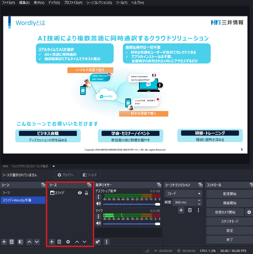The height and width of the screenshot is (254, 253).
Task: Expand preview scaling dropdown arrow
Action: pyautogui.click(x=54, y=166)
